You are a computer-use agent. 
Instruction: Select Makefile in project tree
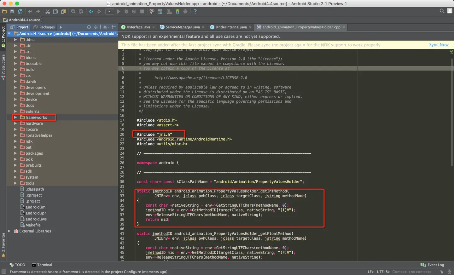click(x=33, y=225)
